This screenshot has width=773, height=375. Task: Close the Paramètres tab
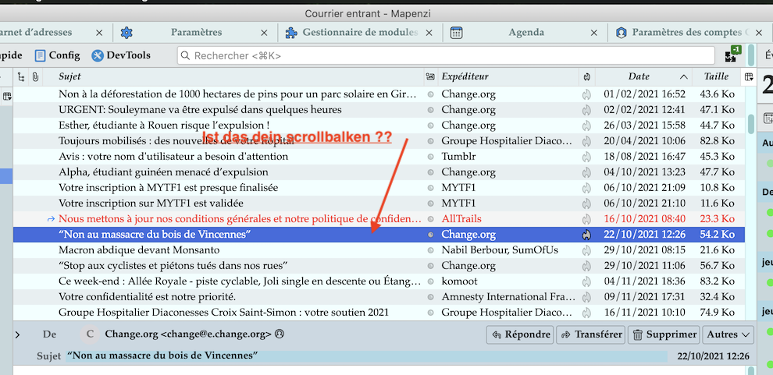264,33
